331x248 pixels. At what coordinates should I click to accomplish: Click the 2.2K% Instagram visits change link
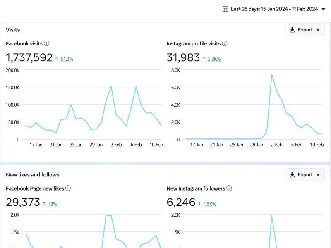(214, 59)
